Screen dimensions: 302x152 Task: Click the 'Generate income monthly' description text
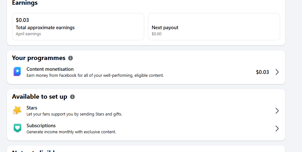click(x=71, y=132)
